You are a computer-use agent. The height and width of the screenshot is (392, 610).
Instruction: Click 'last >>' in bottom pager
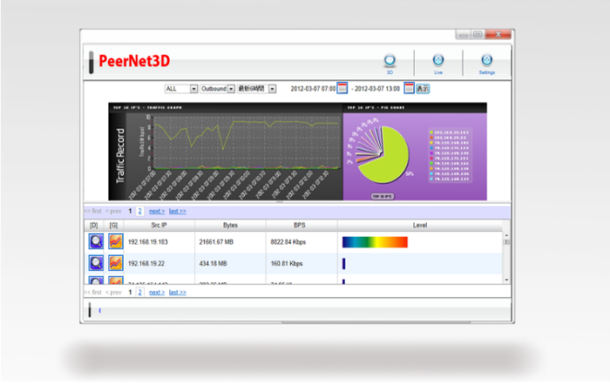[x=178, y=292]
